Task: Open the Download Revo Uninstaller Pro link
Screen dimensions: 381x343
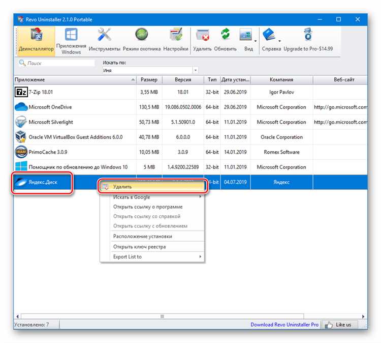Action: [284, 325]
